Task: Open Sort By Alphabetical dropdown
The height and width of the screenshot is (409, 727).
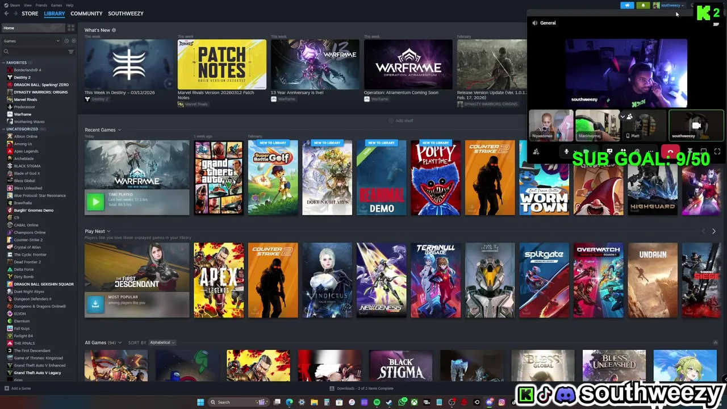Action: 162,343
